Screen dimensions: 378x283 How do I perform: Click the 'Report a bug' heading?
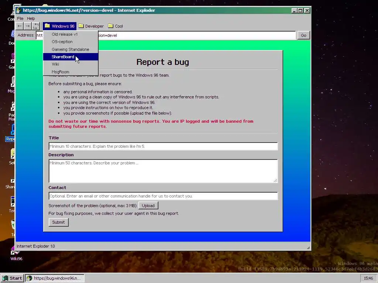[x=163, y=62]
